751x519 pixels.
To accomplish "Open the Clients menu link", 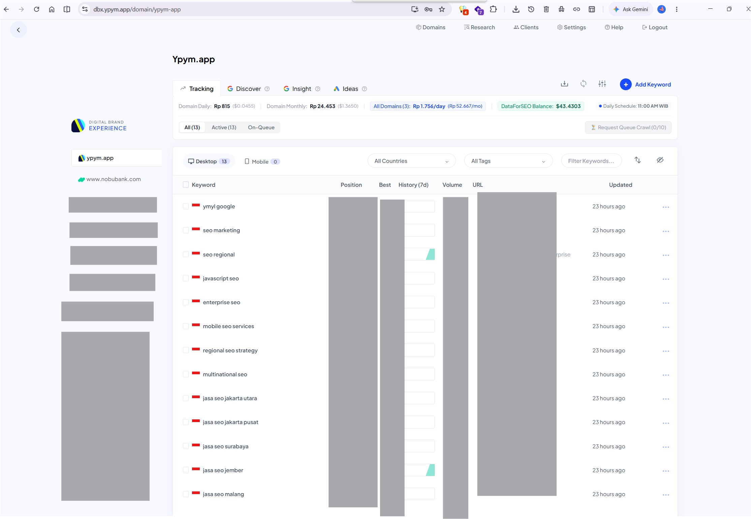I will tap(526, 27).
